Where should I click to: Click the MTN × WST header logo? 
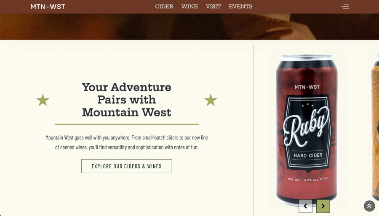[48, 7]
